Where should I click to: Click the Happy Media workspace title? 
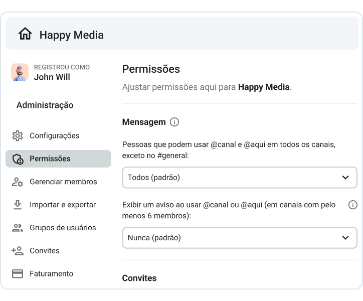pyautogui.click(x=71, y=35)
